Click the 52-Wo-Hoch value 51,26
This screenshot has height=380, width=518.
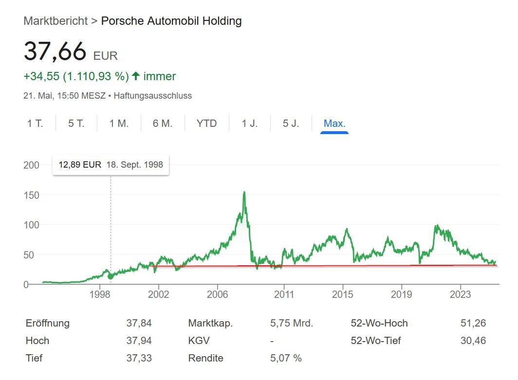pos(473,323)
